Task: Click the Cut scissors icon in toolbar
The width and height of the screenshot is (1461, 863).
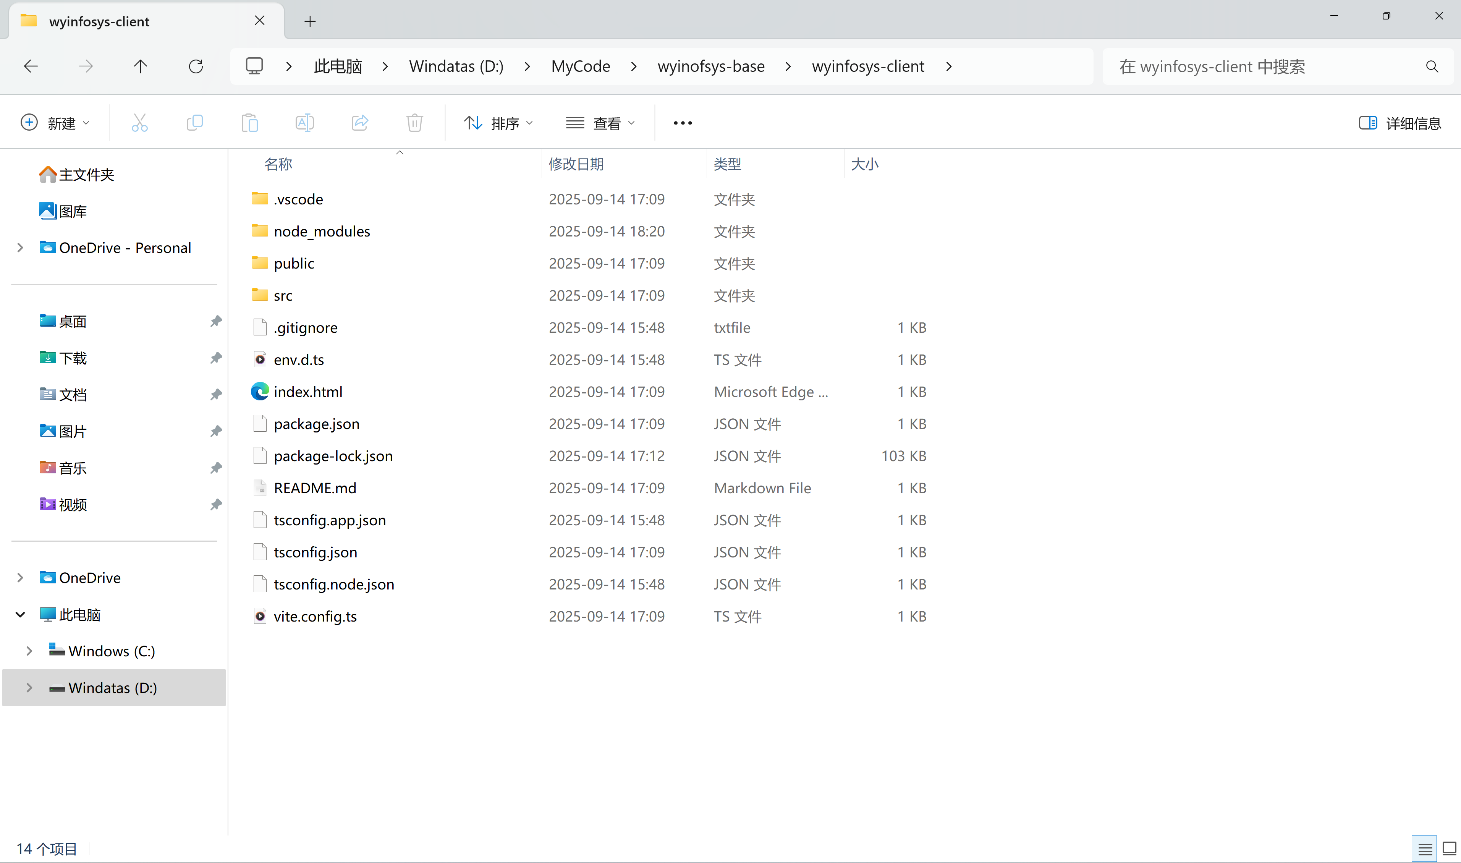Action: tap(139, 123)
